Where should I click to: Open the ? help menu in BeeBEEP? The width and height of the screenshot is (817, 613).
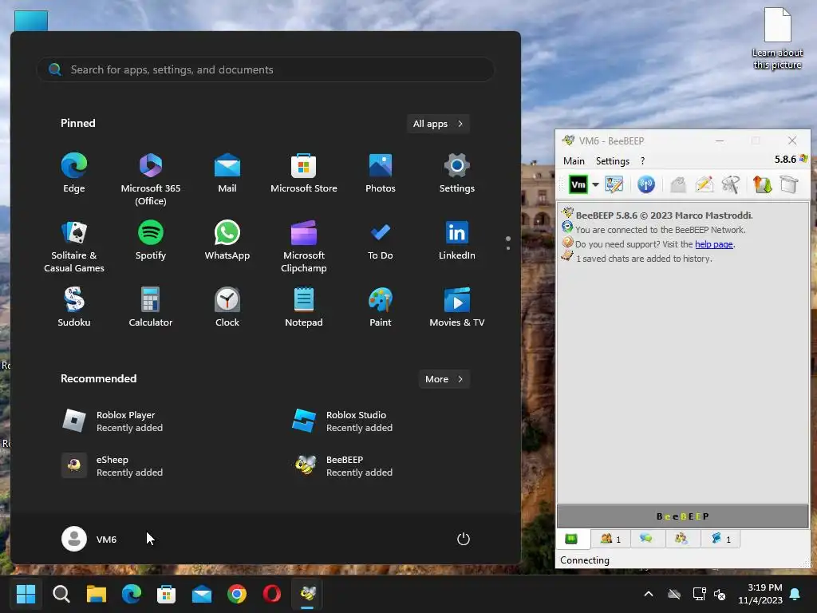[x=642, y=161]
